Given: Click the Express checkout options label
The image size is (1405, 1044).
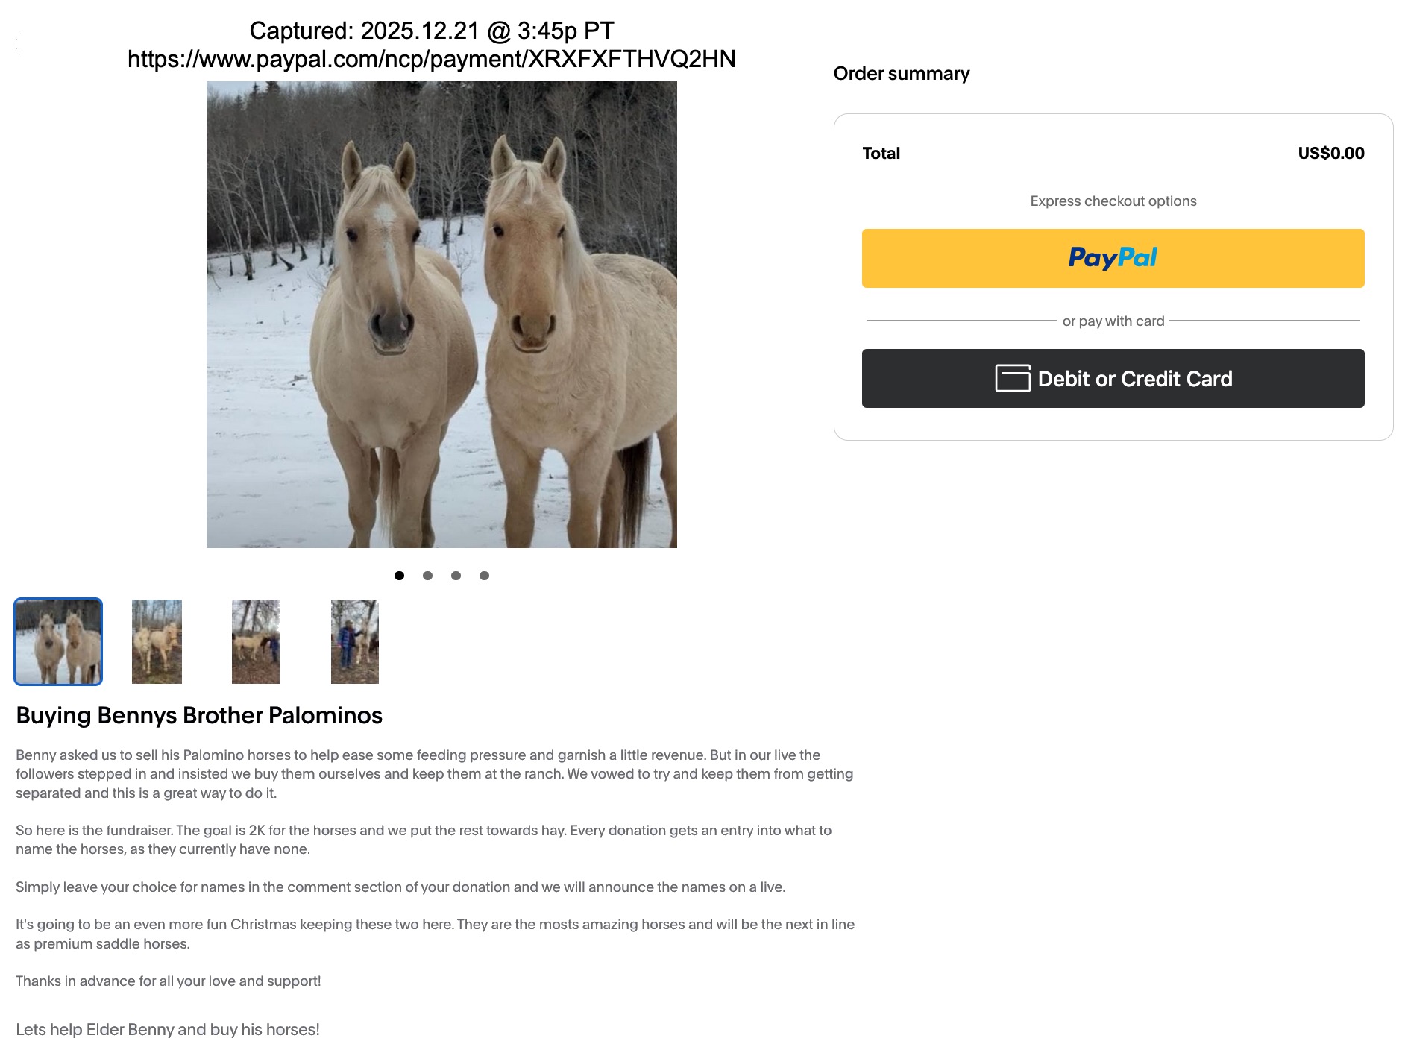Looking at the screenshot, I should (x=1113, y=201).
